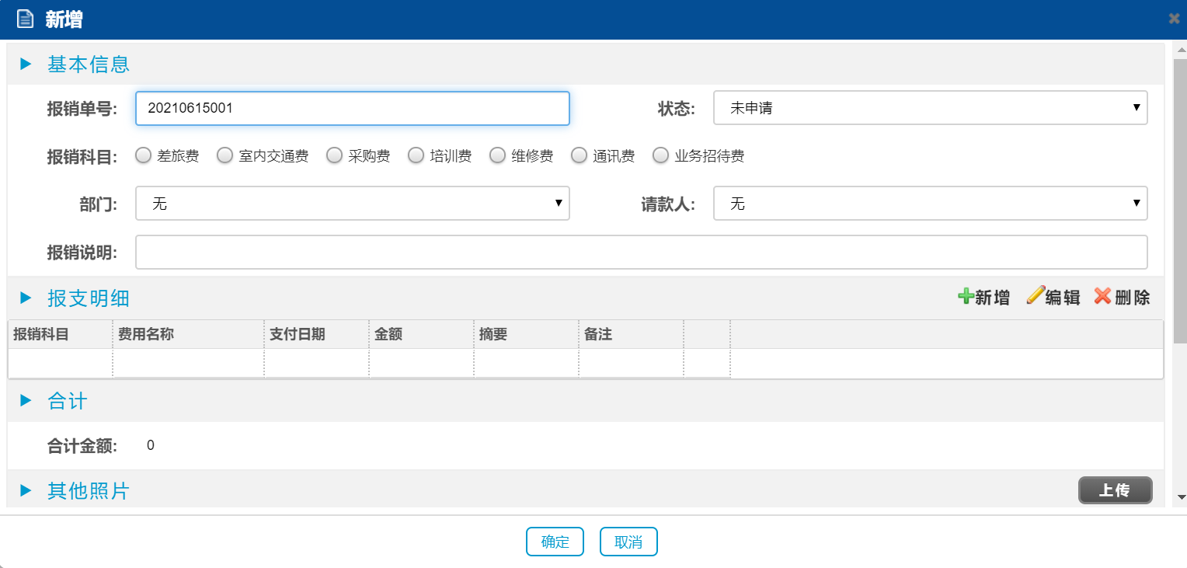This screenshot has width=1187, height=568.
Task: Open the 状态 dropdown
Action: pyautogui.click(x=930, y=108)
